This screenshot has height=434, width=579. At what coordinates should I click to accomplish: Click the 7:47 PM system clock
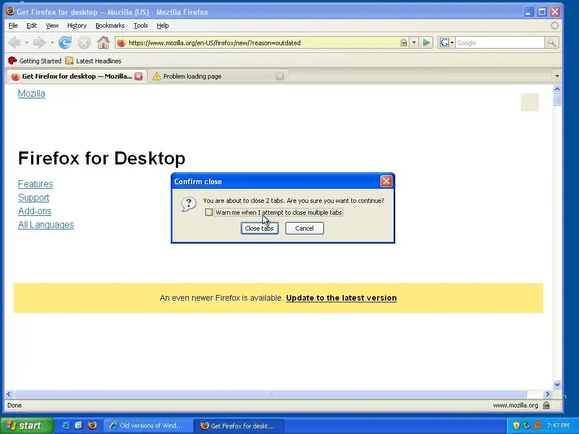(558, 426)
